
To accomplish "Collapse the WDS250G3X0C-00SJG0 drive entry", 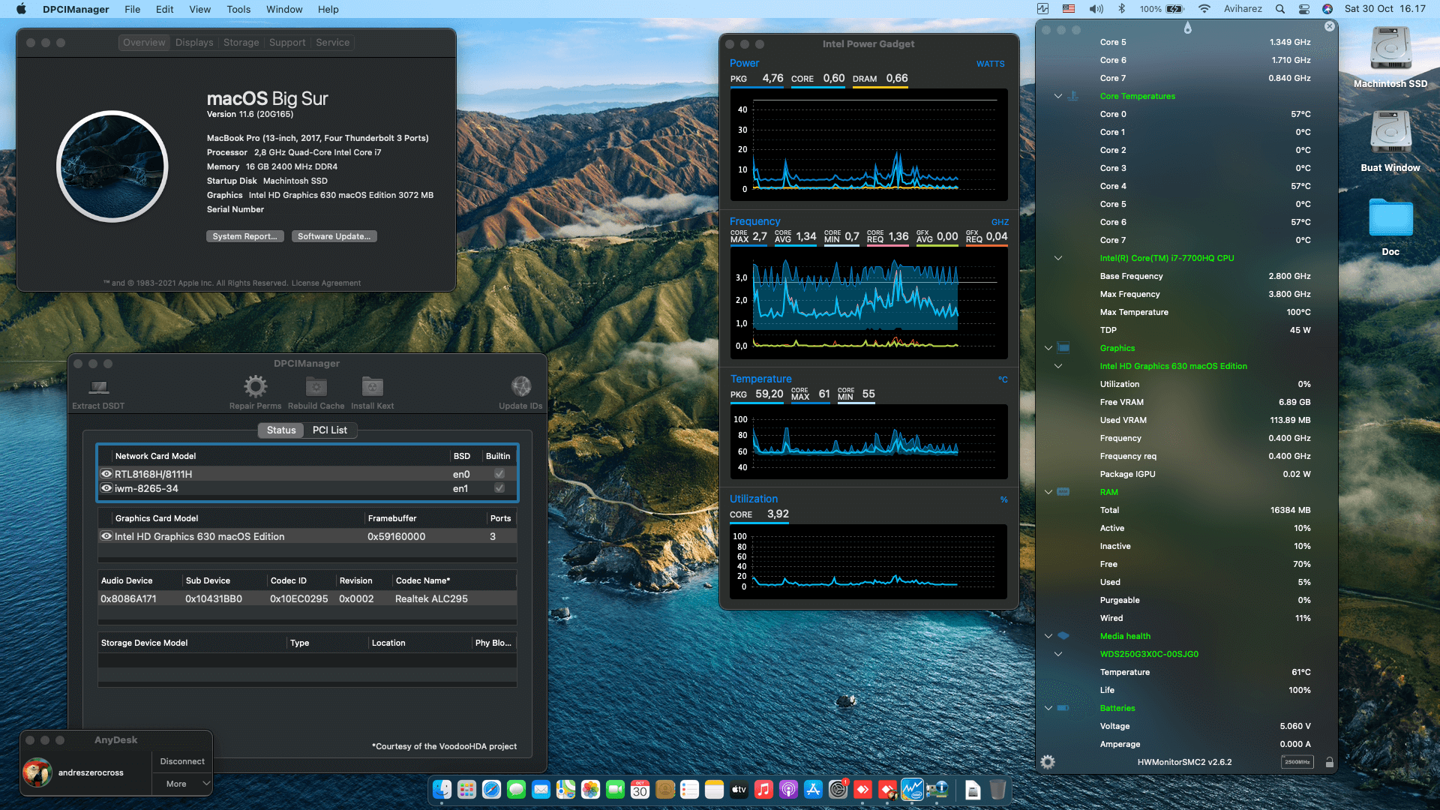I will pyautogui.click(x=1058, y=654).
